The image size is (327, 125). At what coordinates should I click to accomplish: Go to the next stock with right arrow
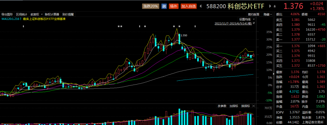[270, 6]
